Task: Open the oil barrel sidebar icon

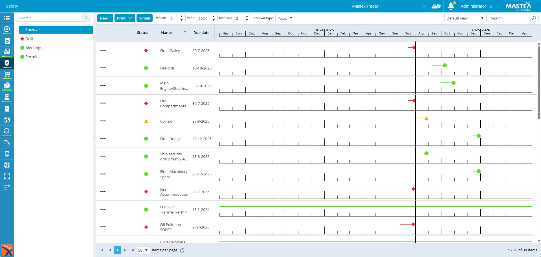Action: (x=7, y=108)
